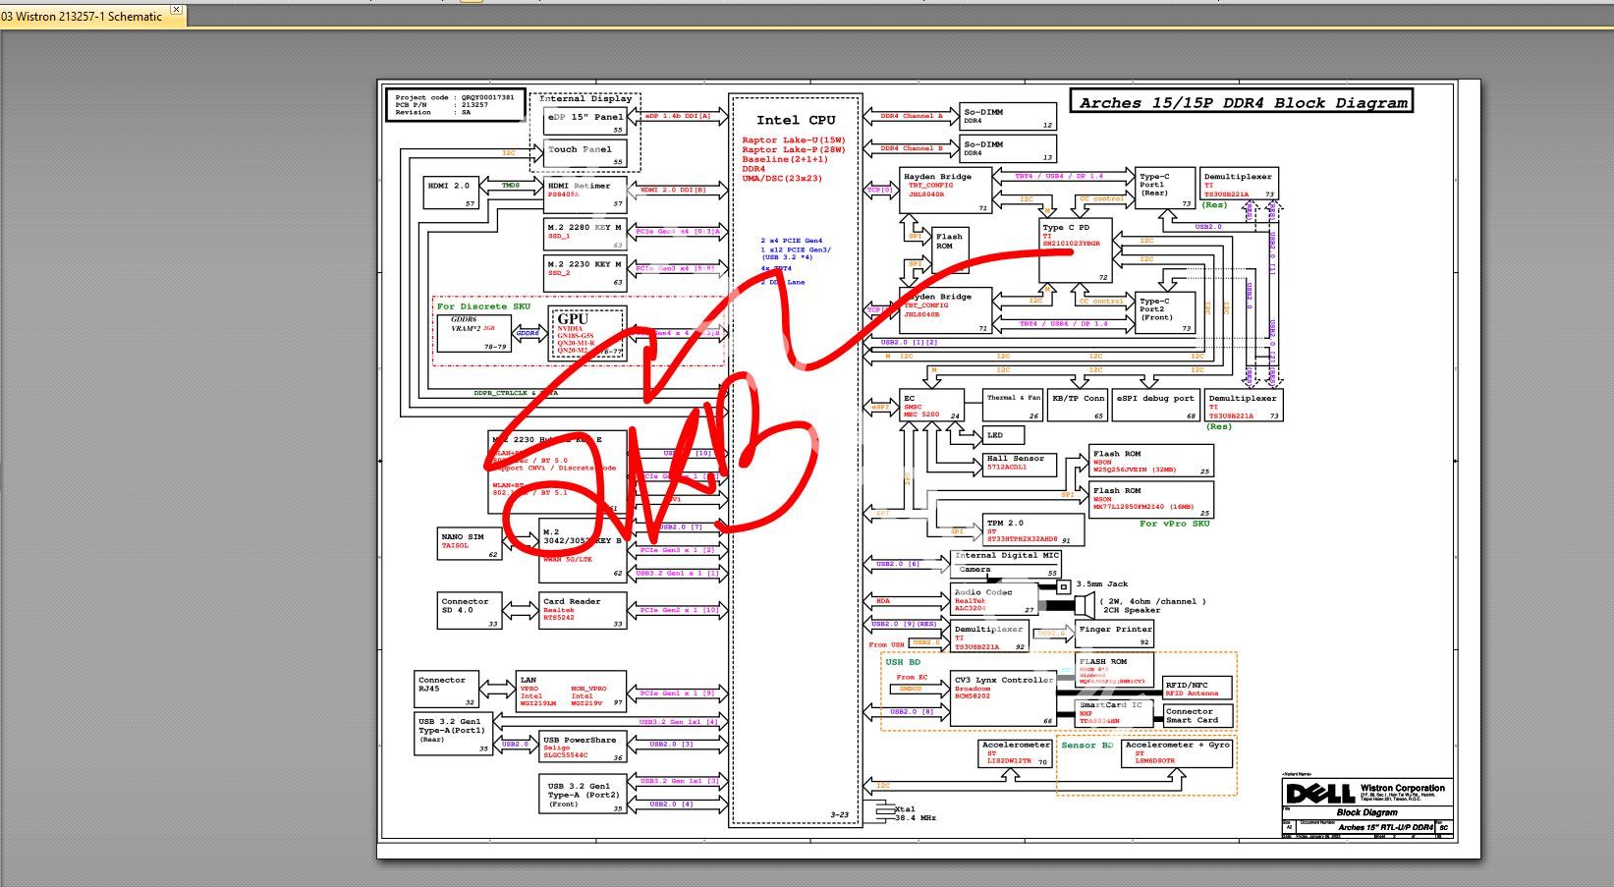This screenshot has height=887, width=1614.
Task: Click the 'HDMI 2.0' connector label
Action: pos(448,186)
